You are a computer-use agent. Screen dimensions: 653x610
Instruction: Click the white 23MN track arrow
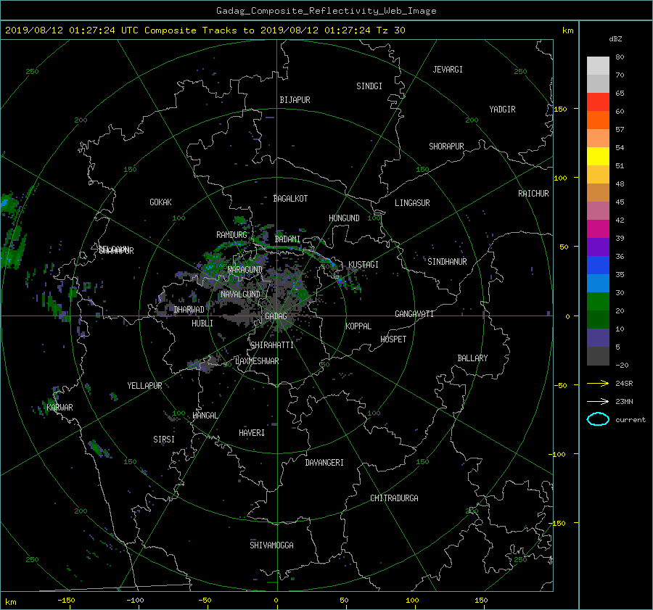click(x=598, y=401)
